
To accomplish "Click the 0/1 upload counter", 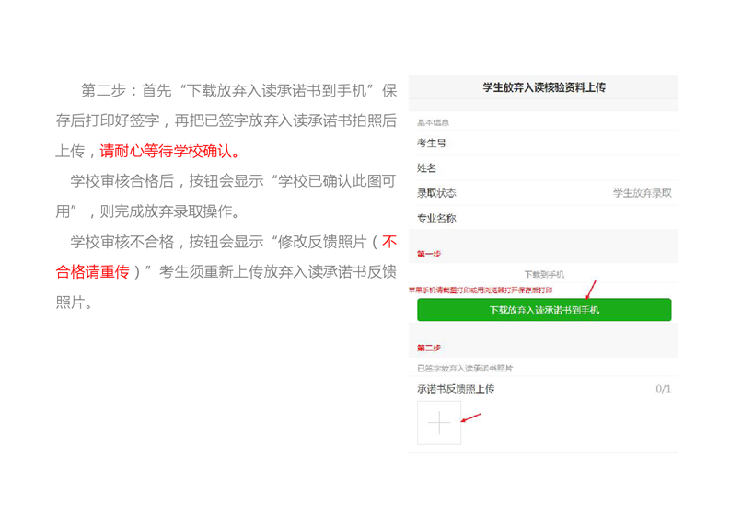I will coord(663,389).
